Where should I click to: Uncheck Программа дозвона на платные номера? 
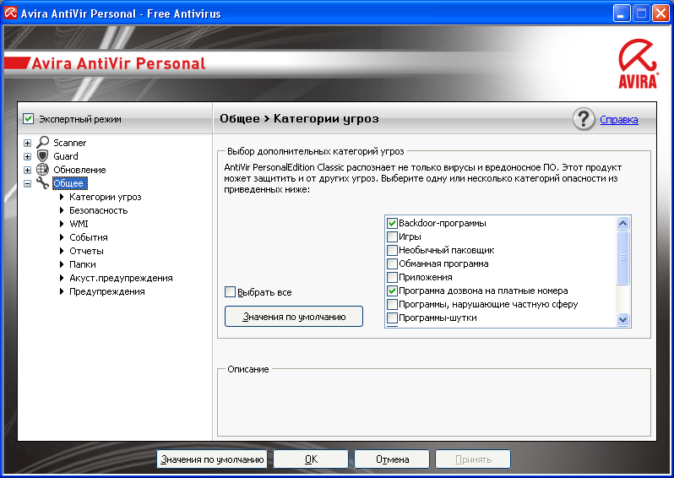pos(392,291)
